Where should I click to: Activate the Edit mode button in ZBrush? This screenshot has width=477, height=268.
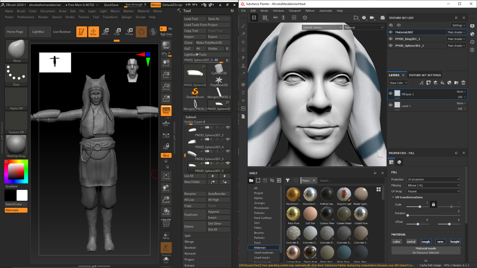pos(81,32)
